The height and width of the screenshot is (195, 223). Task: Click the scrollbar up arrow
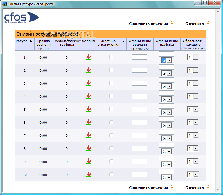tap(218, 11)
